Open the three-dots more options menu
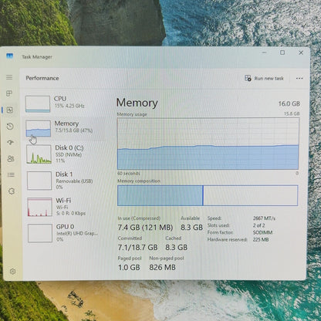This screenshot has height=321, width=321. pos(299,78)
